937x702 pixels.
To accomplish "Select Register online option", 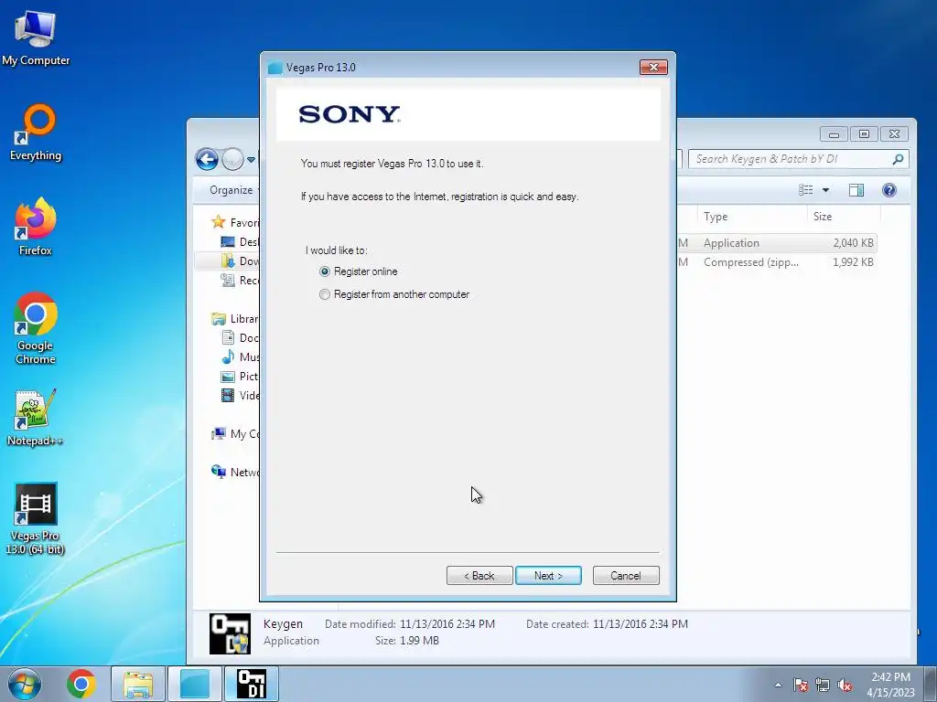I will (x=359, y=271).
